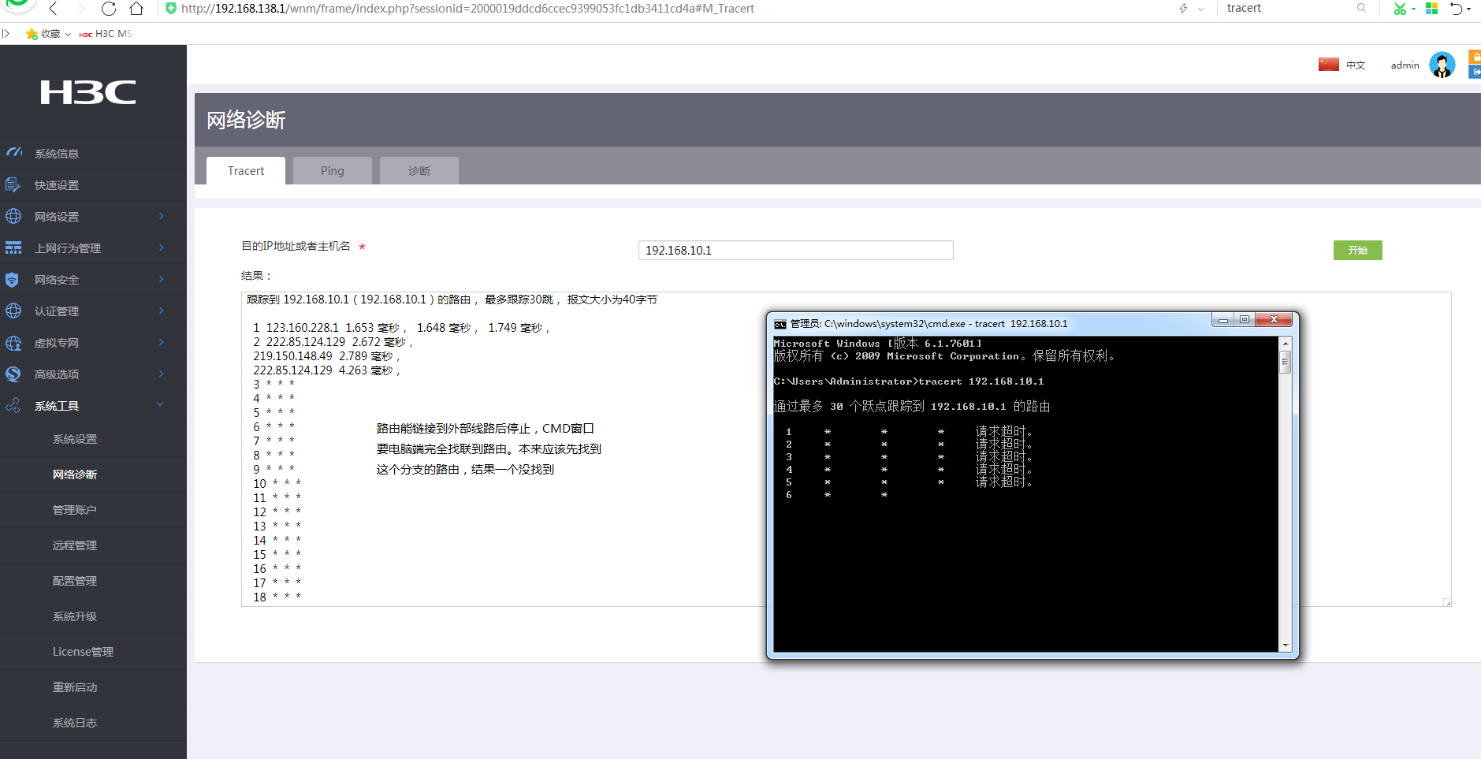Collapse the 系统工具 menu chevron

[161, 404]
